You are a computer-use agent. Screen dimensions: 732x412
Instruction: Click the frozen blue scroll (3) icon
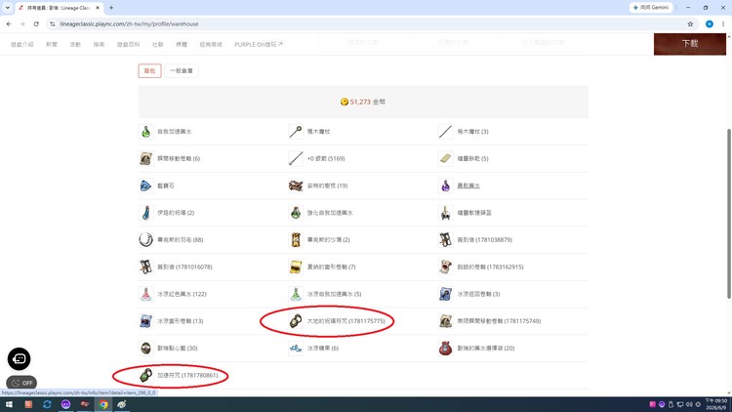tap(445, 294)
